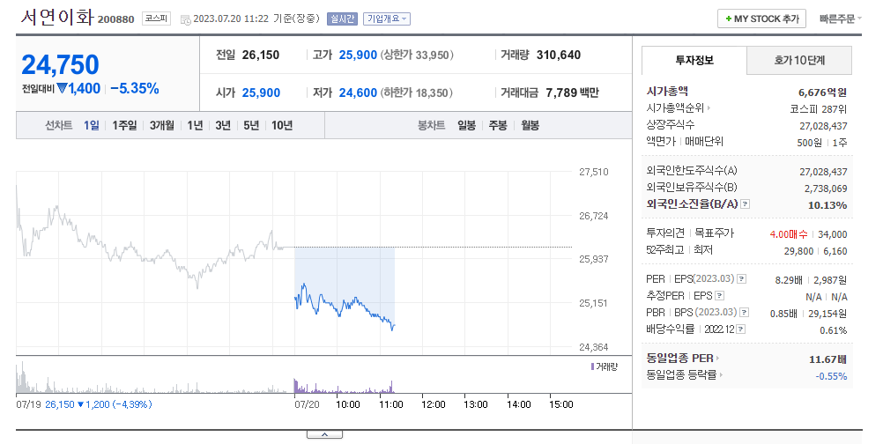The height and width of the screenshot is (444, 883).
Task: Switch to the 호가10단계 tab
Action: pos(799,60)
